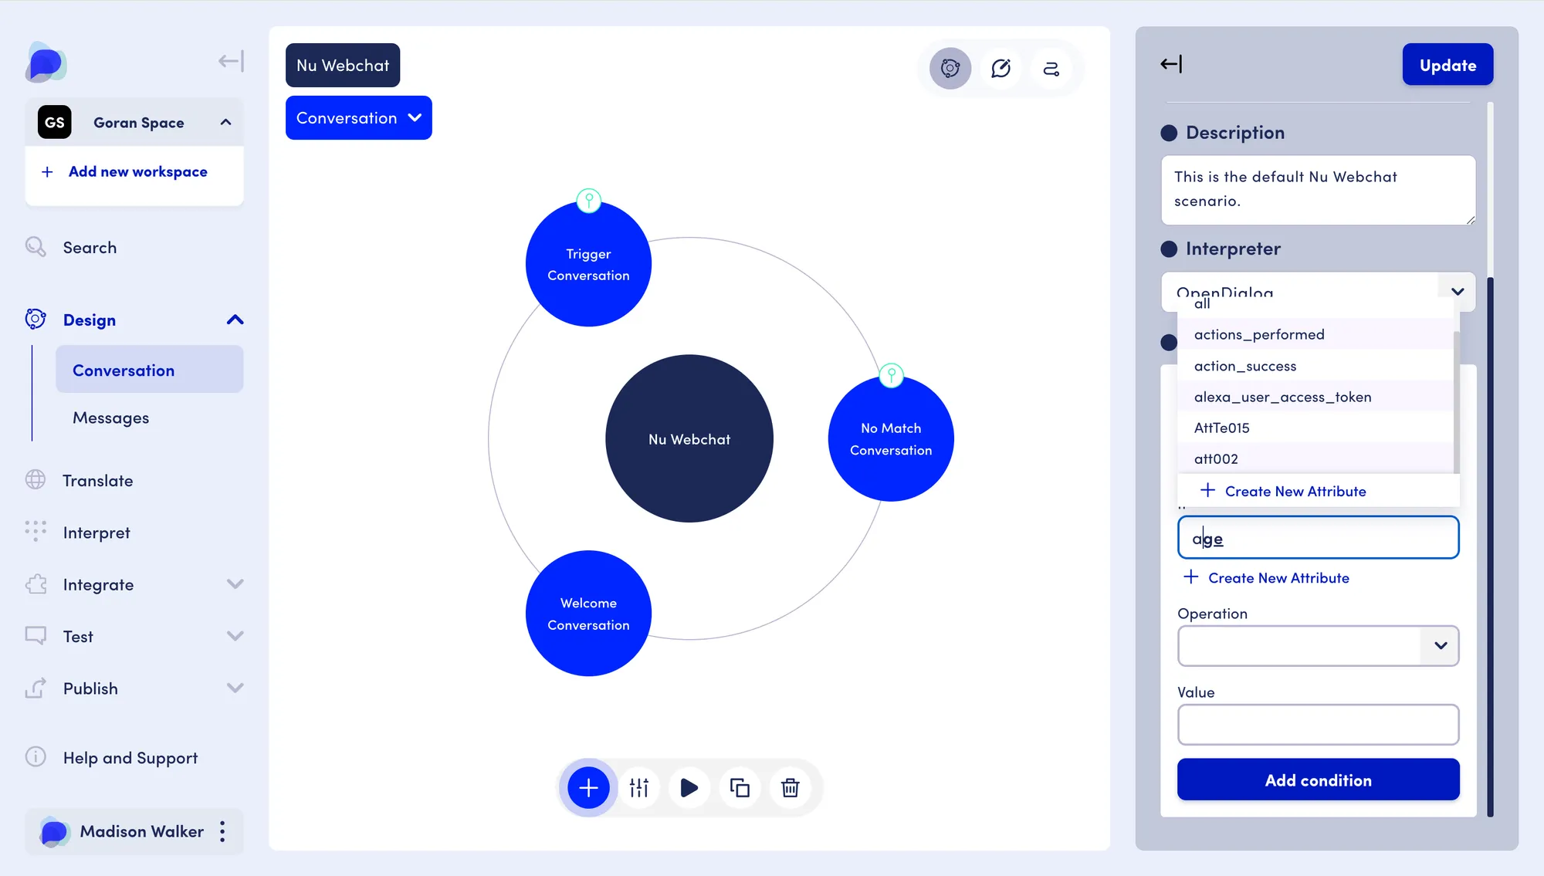
Task: Click Create New Attribute below age field
Action: point(1267,577)
